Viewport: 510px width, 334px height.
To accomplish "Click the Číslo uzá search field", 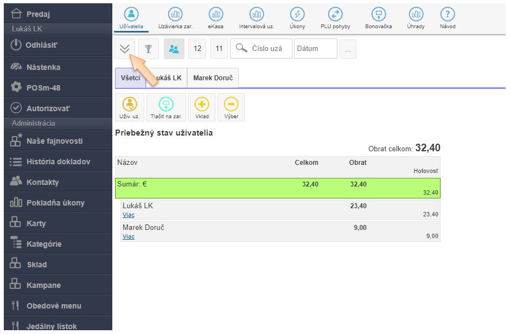I will click(x=266, y=49).
